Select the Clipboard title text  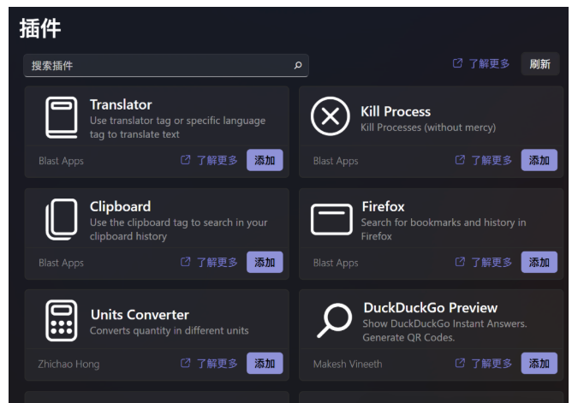[120, 207]
